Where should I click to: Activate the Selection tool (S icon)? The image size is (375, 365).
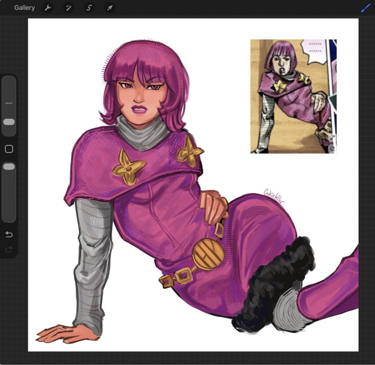(x=89, y=8)
